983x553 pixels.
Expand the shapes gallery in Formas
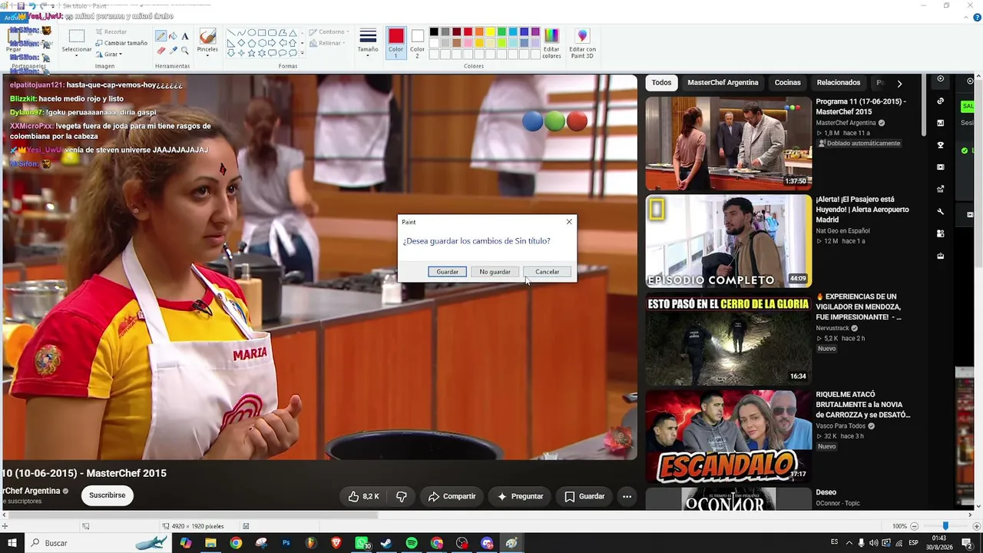[x=302, y=53]
